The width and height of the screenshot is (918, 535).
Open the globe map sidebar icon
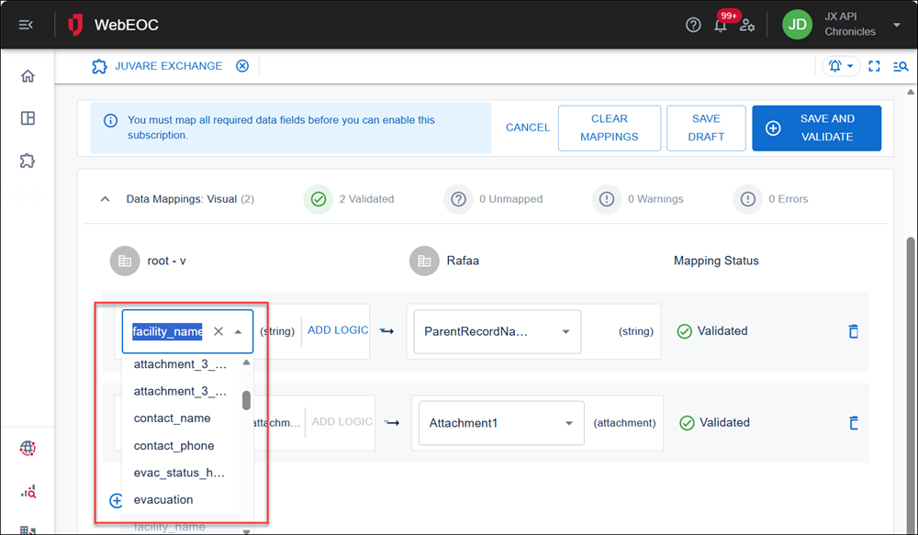coord(28,449)
